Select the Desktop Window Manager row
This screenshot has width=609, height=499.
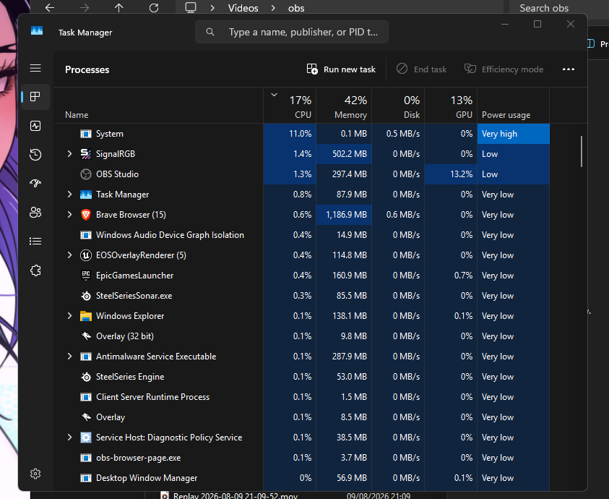(302, 478)
